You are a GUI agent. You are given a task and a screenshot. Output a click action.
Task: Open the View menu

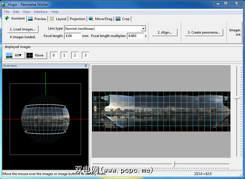(x=26, y=12)
